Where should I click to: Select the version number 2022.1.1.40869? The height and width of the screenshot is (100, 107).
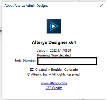pyautogui.click(x=60, y=51)
